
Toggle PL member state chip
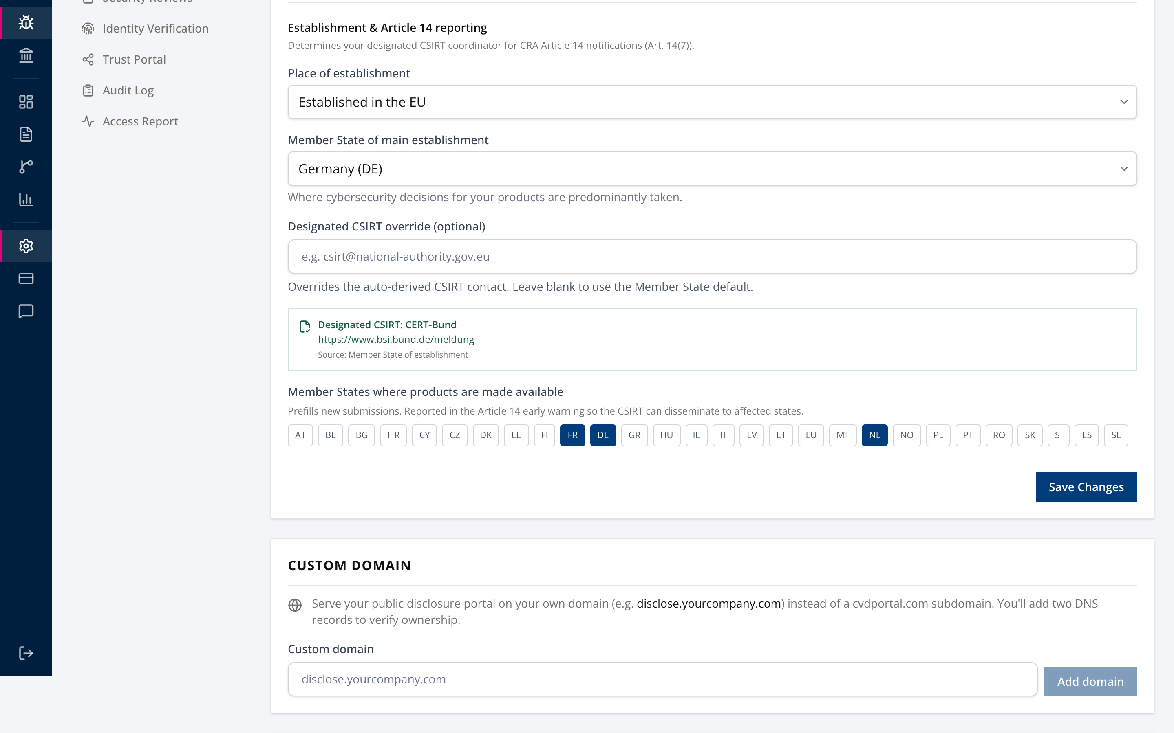tap(938, 435)
